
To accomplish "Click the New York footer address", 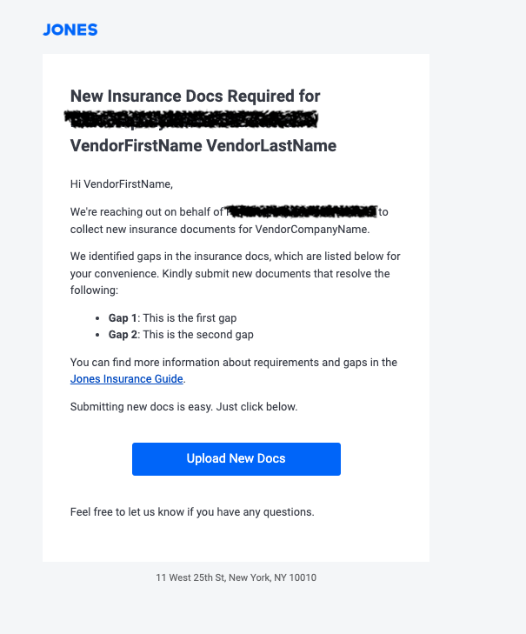I will tap(236, 577).
